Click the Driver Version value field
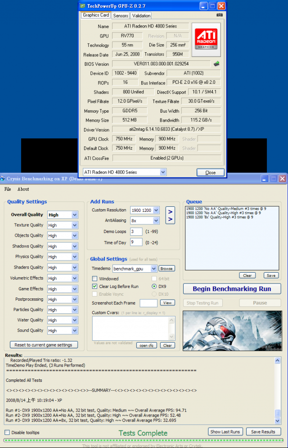 166,129
